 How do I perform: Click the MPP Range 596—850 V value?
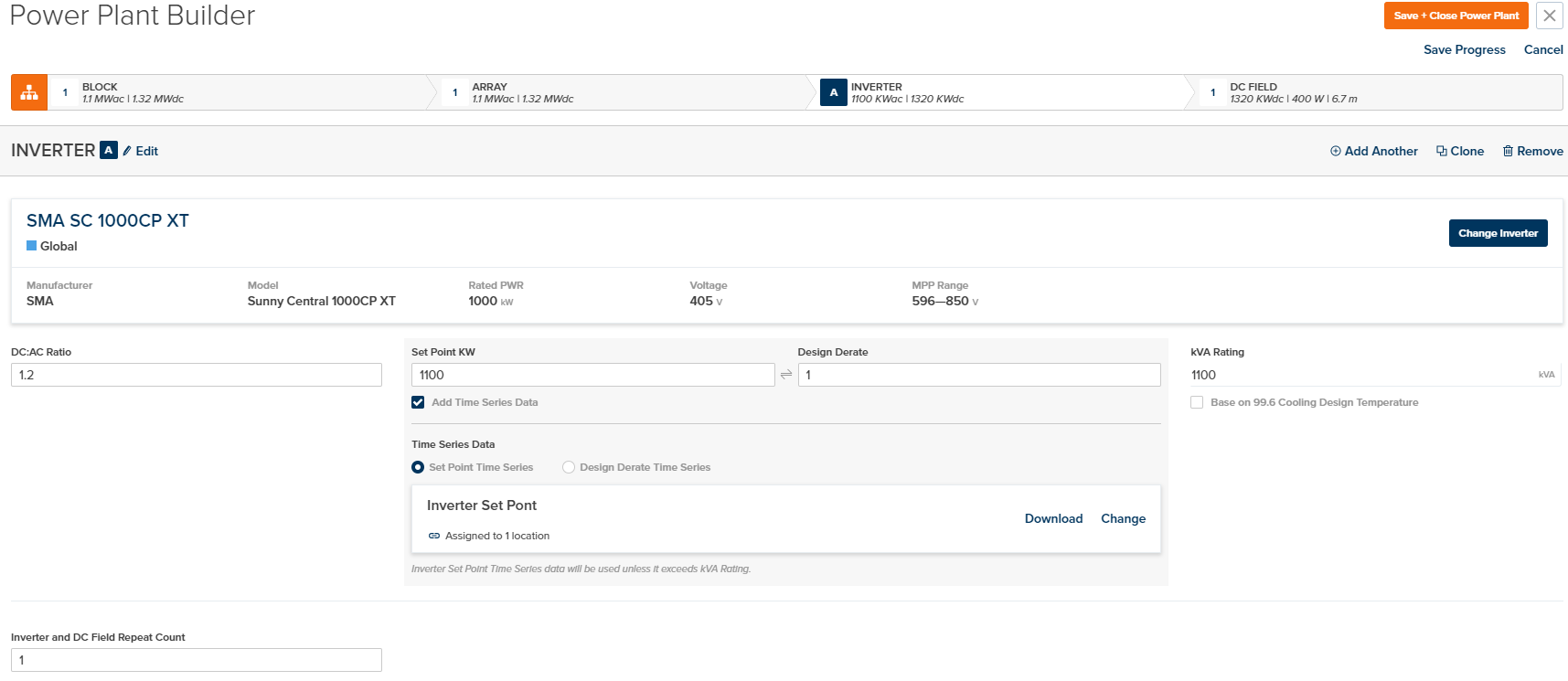[945, 301]
